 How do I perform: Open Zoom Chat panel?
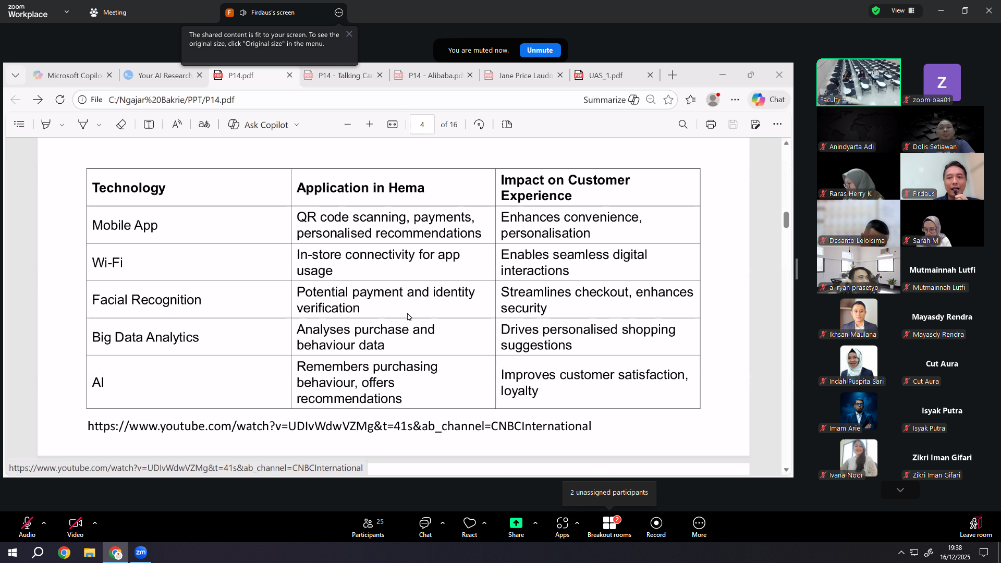[425, 527]
